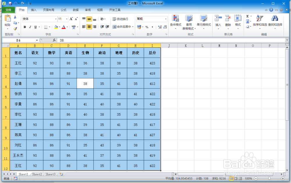Open the 文件 file tab
Viewport: 291px width, 183px height.
point(8,10)
